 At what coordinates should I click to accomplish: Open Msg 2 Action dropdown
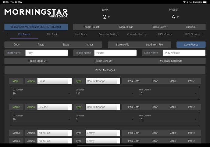[55, 107]
